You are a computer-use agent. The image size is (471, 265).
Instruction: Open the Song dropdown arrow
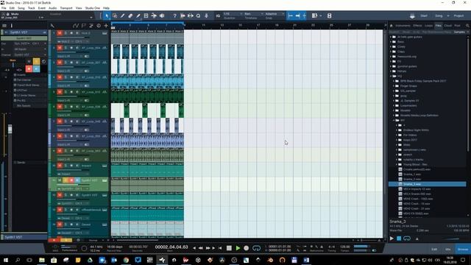coord(448,16)
